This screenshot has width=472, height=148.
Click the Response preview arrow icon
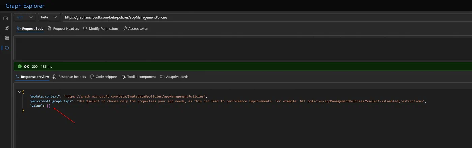17,77
